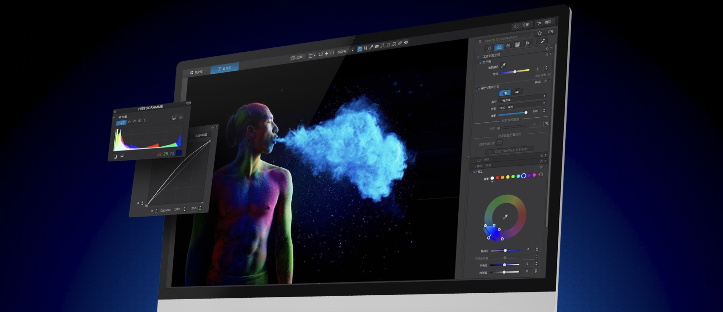
Task: Click the HSL color wheel eyedropper
Action: click(505, 217)
